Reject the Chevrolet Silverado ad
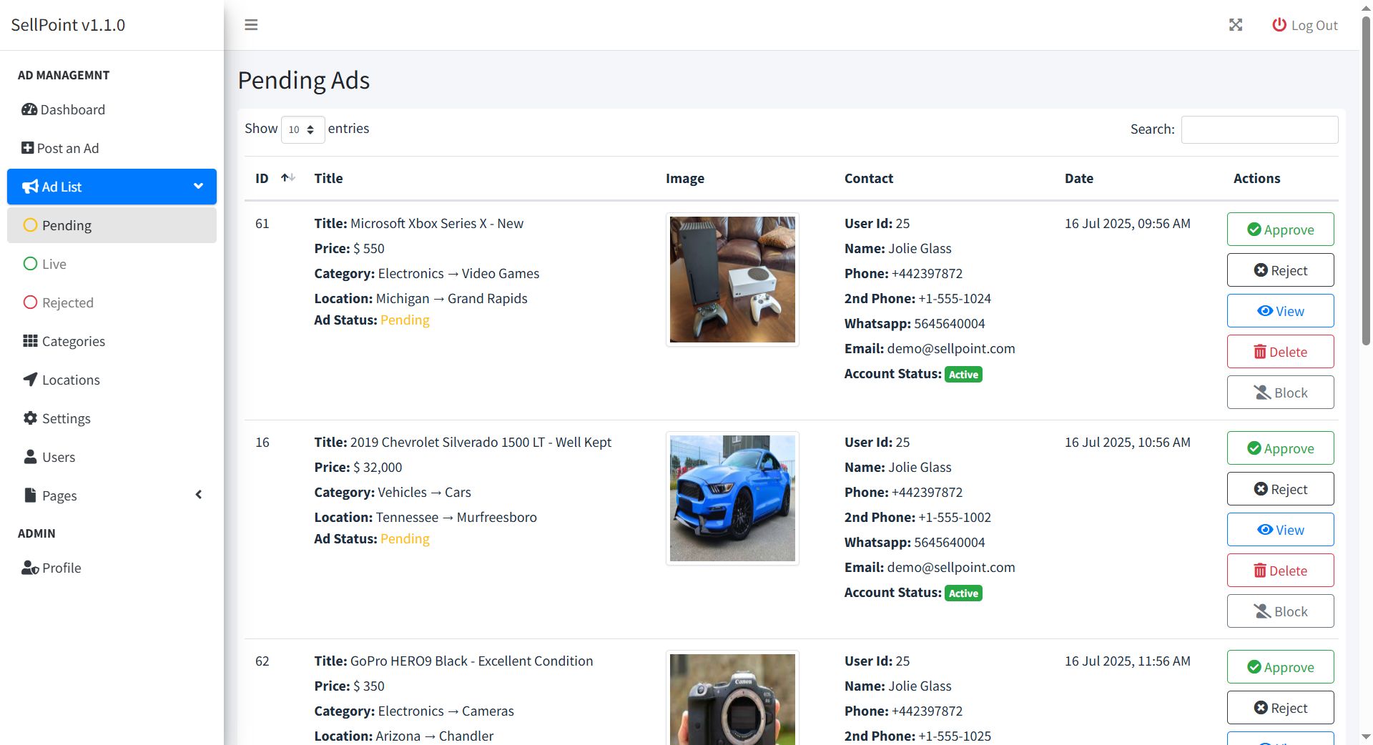This screenshot has width=1373, height=745. pos(1280,489)
